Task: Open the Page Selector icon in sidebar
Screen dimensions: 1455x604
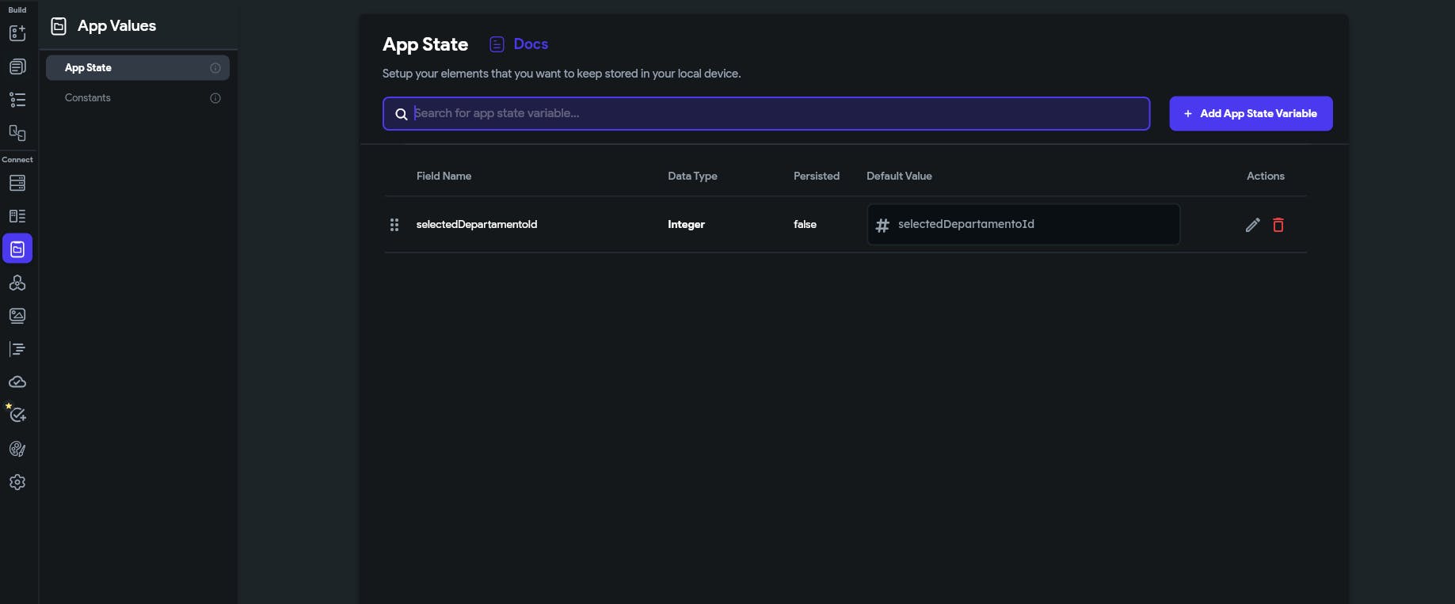Action: click(x=17, y=66)
